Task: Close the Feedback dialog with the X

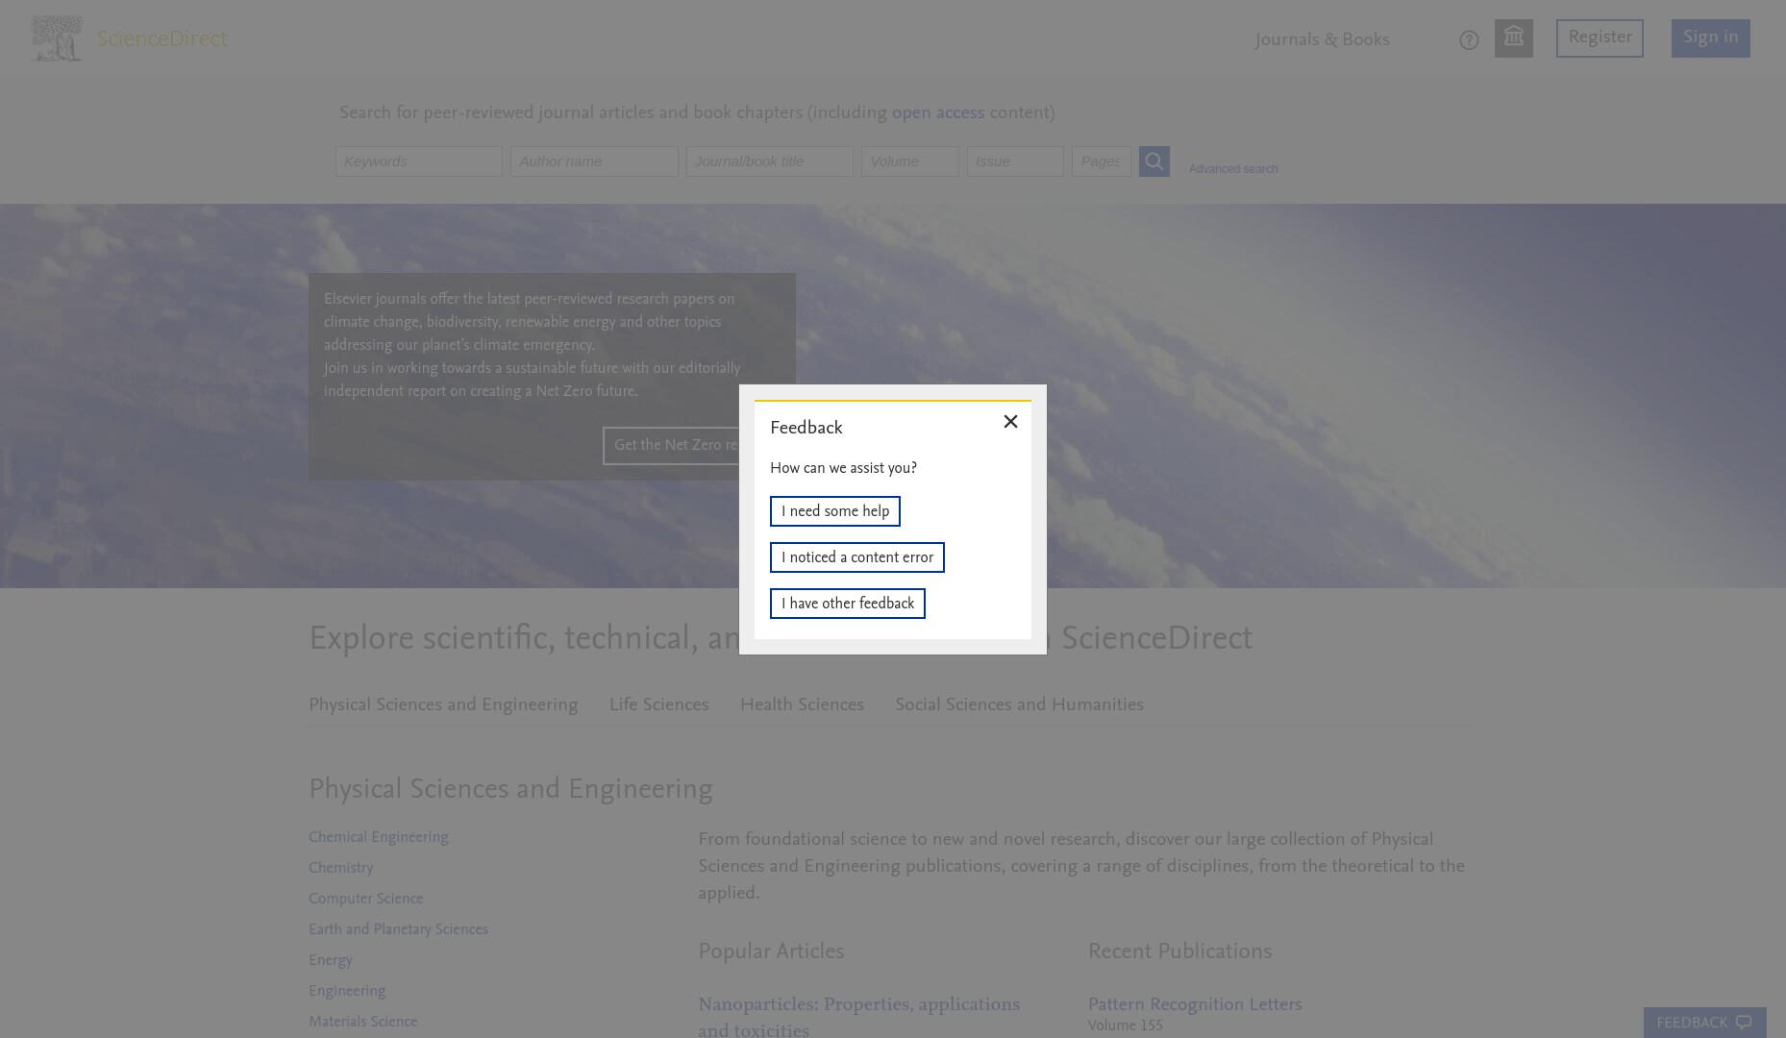Action: pos(1010,422)
